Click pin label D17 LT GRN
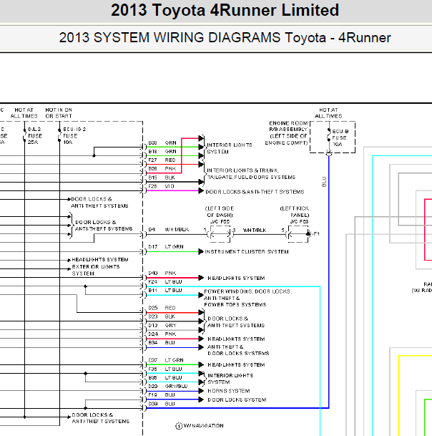The height and width of the screenshot is (436, 432). [166, 247]
